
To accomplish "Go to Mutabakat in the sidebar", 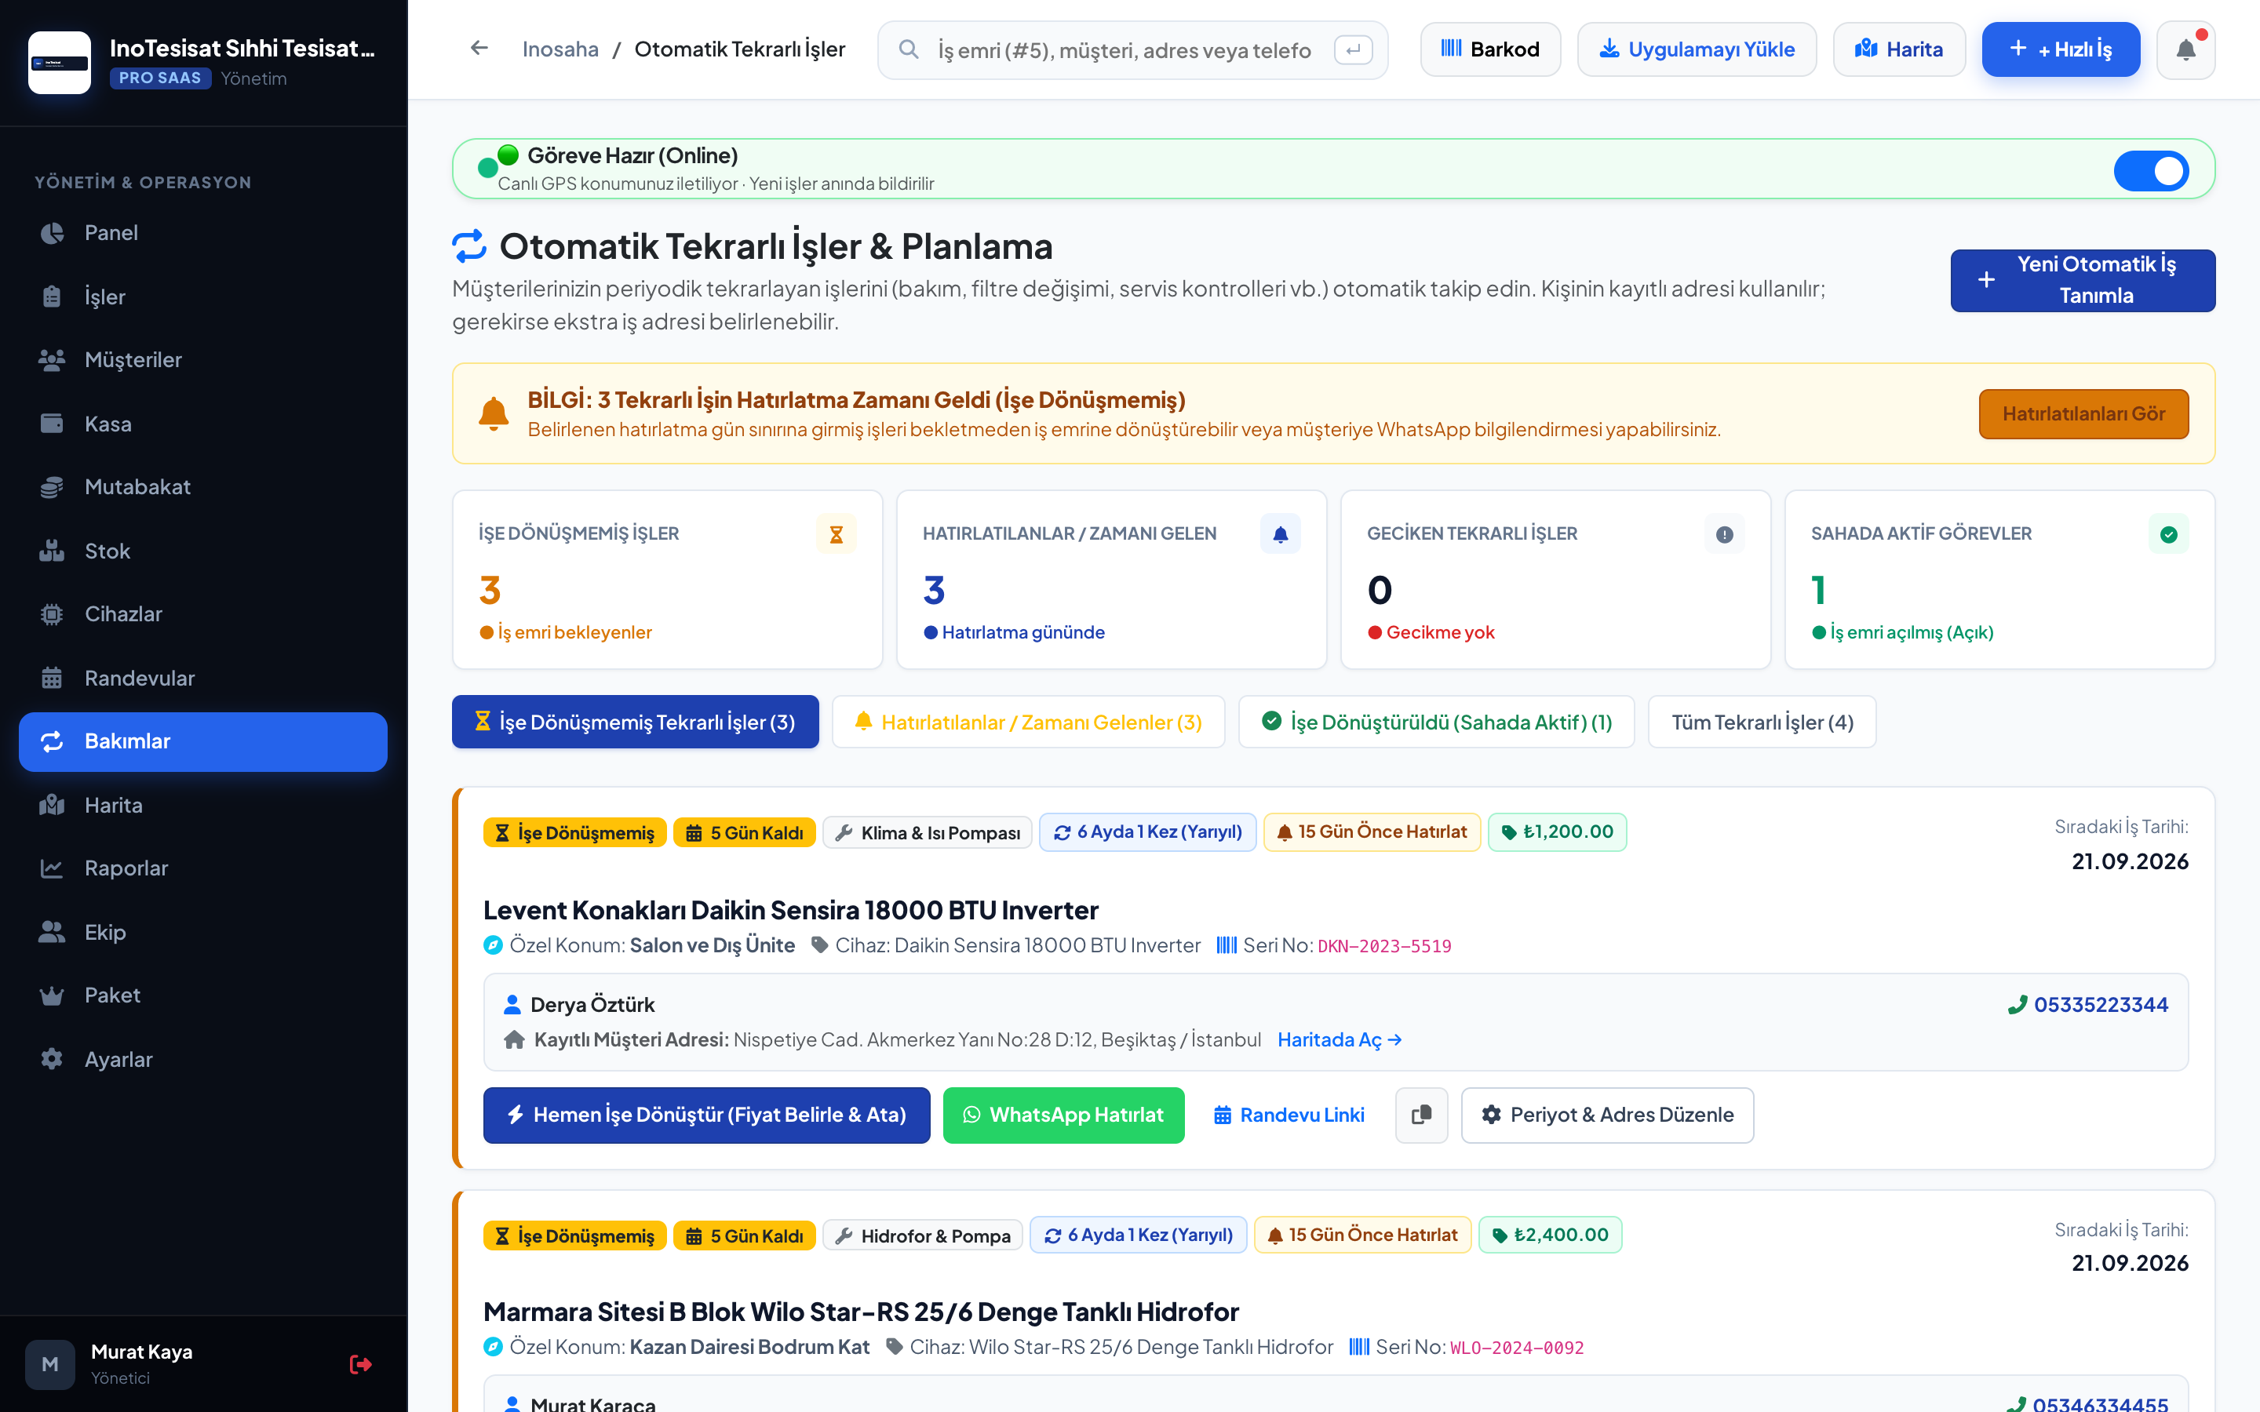I will coord(202,486).
